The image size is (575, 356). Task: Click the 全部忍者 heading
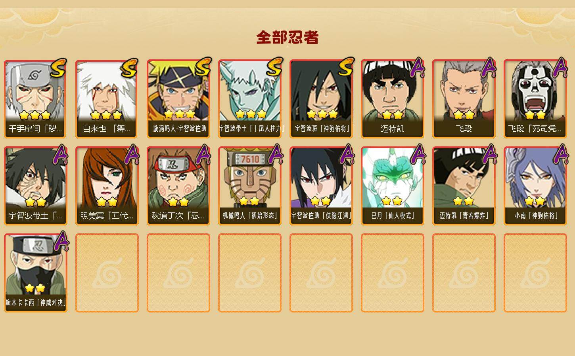click(287, 38)
